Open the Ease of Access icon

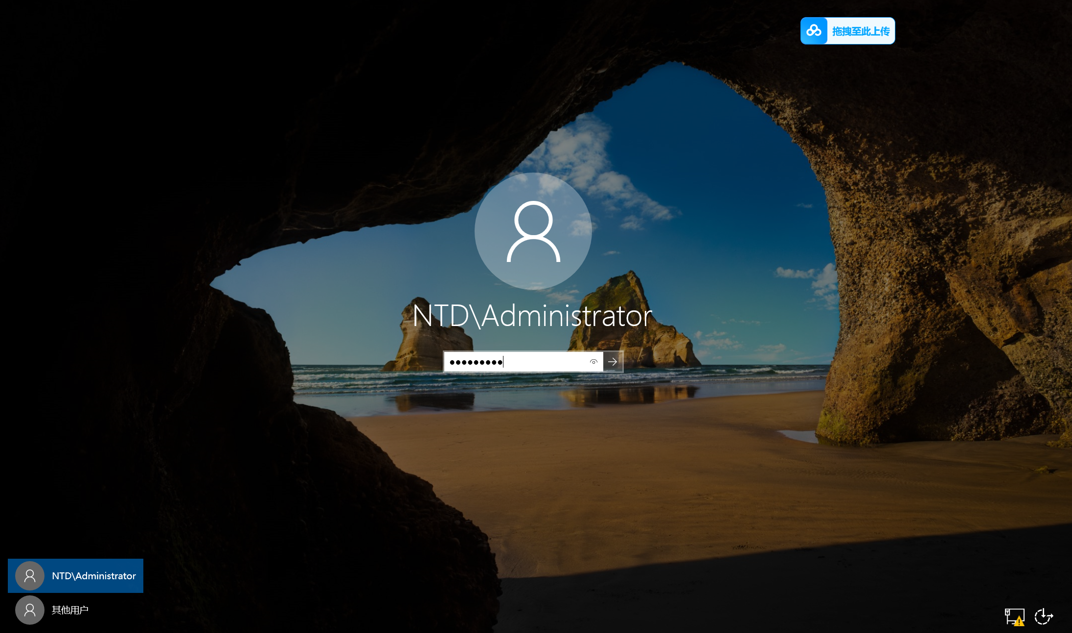(x=1044, y=616)
